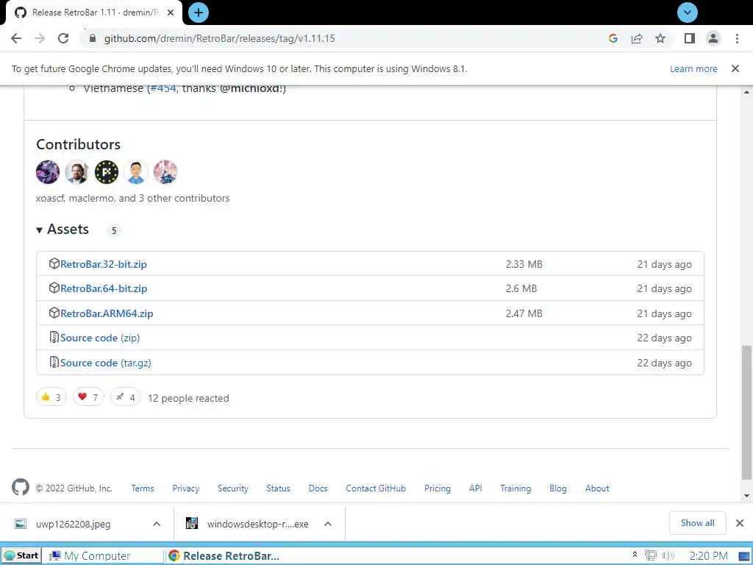Click the Release RetroBar Chrome taskbar button
This screenshot has width=753, height=565.
click(225, 556)
